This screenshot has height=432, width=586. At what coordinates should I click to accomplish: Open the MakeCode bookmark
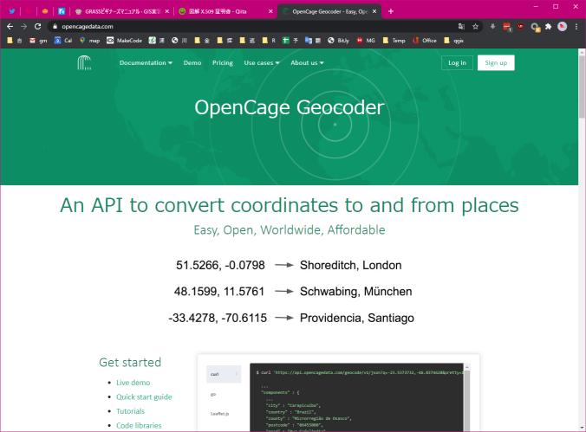(125, 41)
